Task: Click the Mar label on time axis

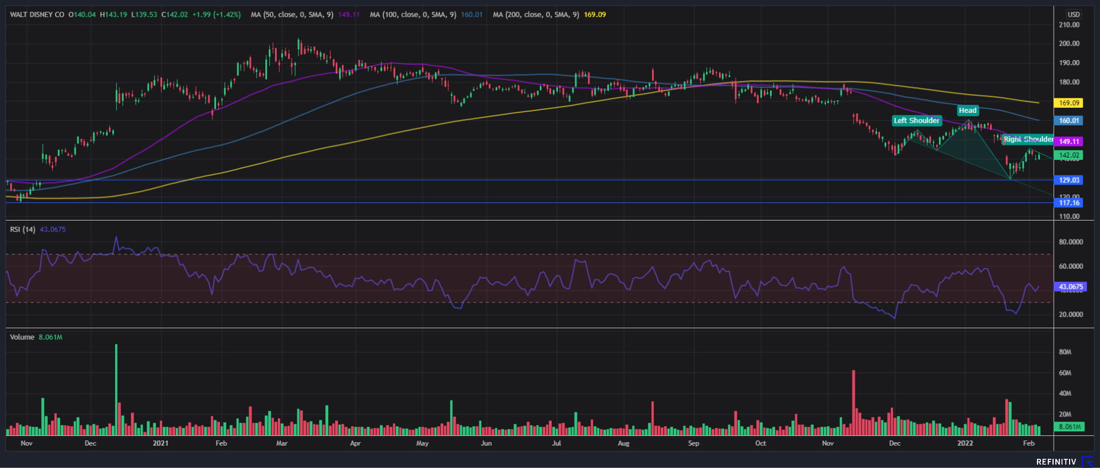Action: (x=281, y=443)
